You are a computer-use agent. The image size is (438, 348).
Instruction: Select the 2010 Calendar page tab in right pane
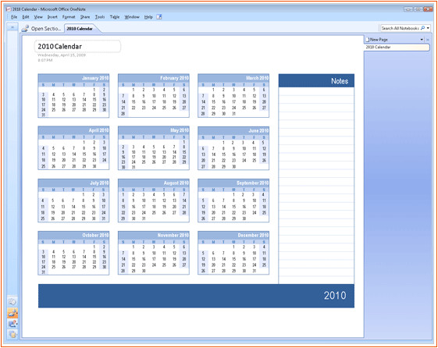coord(397,47)
